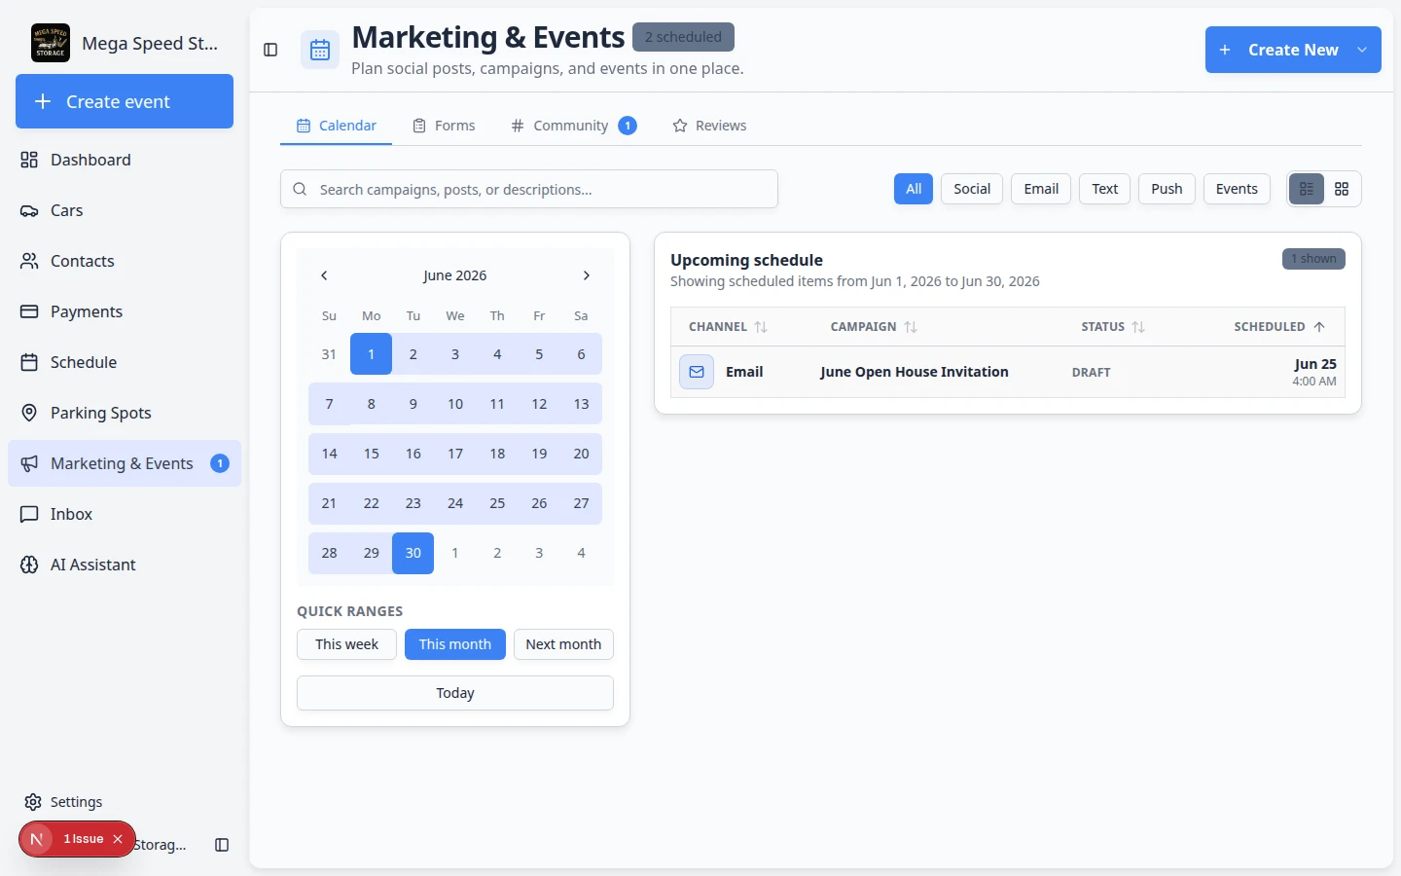Jump to Today in calendar
Image resolution: width=1401 pixels, height=876 pixels.
[x=455, y=693]
